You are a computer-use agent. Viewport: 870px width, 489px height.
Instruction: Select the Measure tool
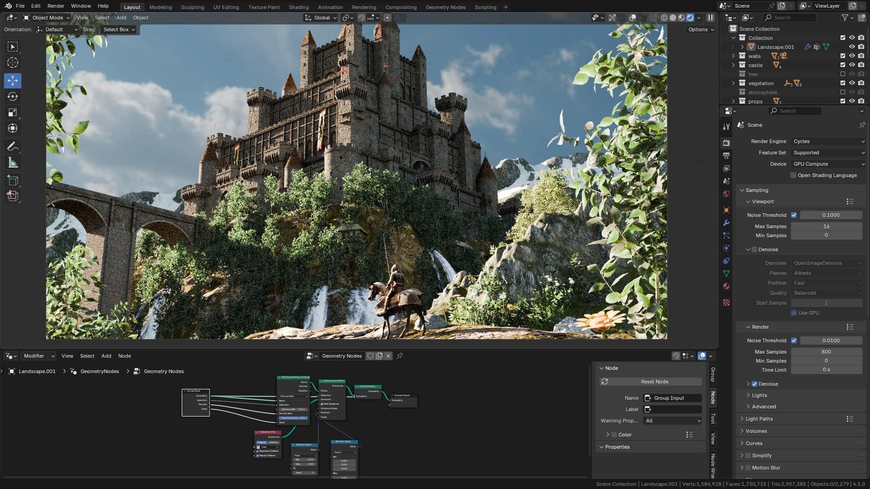click(x=13, y=163)
